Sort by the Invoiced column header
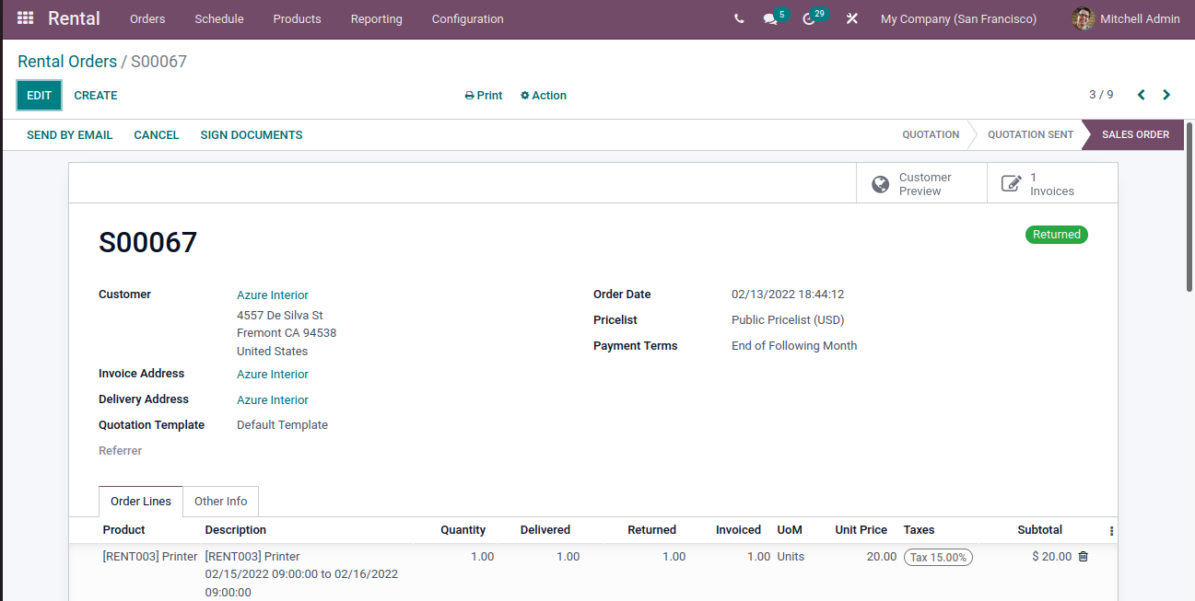 738,530
